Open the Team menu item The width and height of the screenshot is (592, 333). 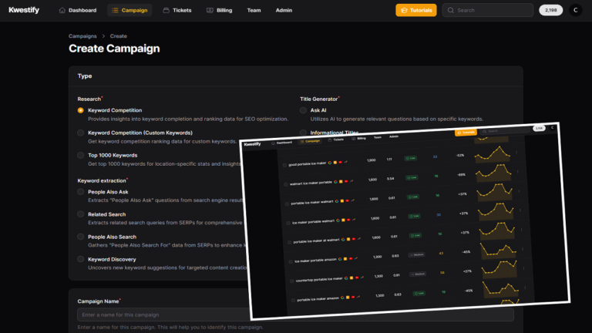tap(254, 11)
